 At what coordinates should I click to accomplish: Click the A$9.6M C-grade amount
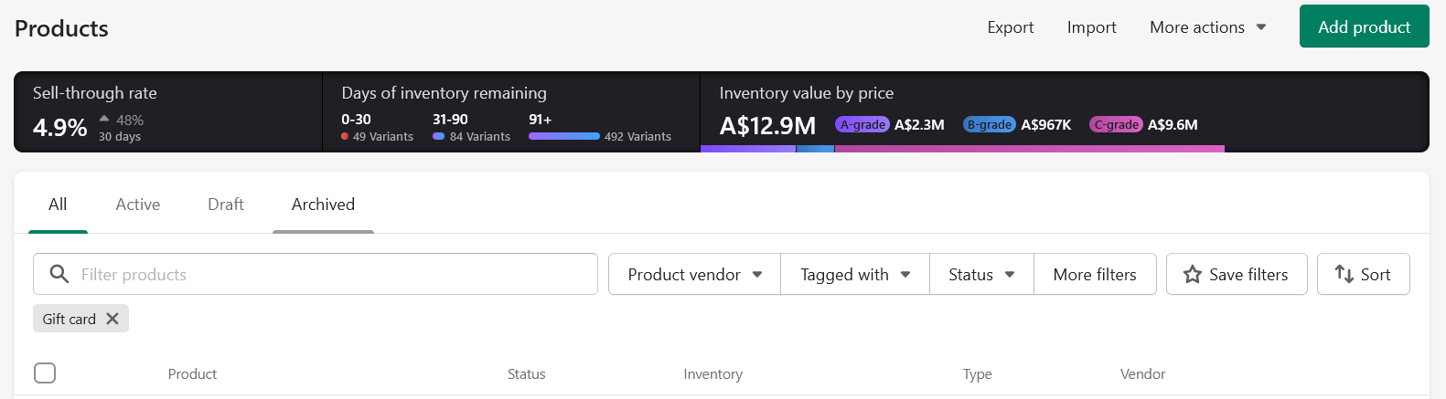coord(1173,124)
